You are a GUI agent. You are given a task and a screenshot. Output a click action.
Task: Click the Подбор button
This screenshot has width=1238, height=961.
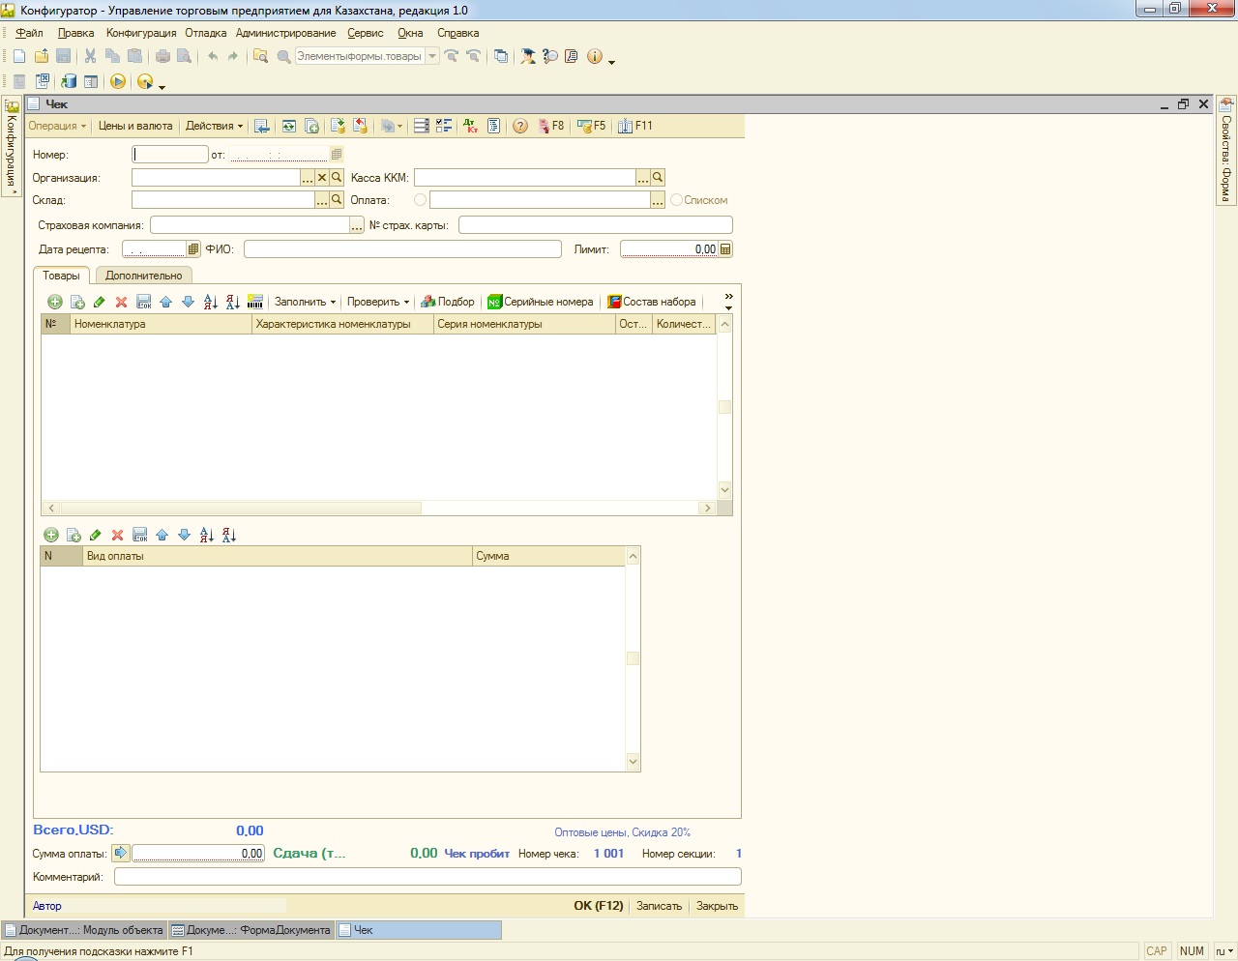click(448, 302)
